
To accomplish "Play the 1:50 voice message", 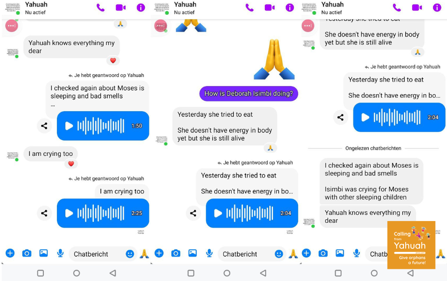I will (x=69, y=126).
